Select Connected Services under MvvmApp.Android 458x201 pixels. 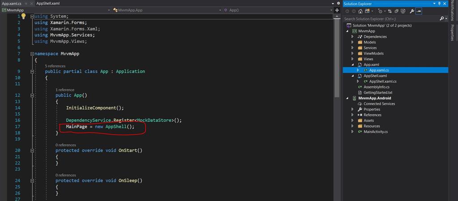[x=379, y=104]
